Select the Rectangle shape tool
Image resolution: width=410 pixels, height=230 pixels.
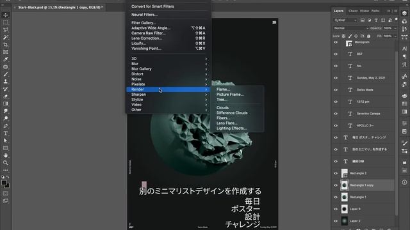coord(6,148)
